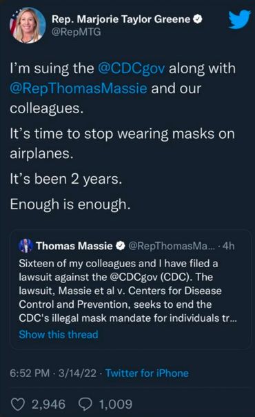This screenshot has width=255, height=417.
Task: Click the Rep. Marjorie Taylor Greene display name
Action: 121,19
